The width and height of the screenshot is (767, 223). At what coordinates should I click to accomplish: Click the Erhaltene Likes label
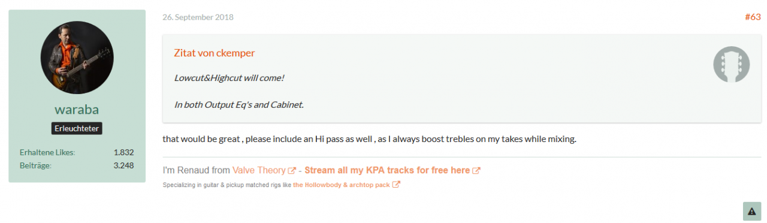click(x=47, y=152)
